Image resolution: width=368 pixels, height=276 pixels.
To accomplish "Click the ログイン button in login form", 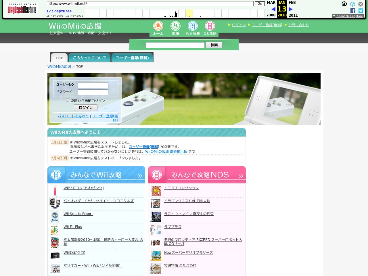I will pos(86,108).
